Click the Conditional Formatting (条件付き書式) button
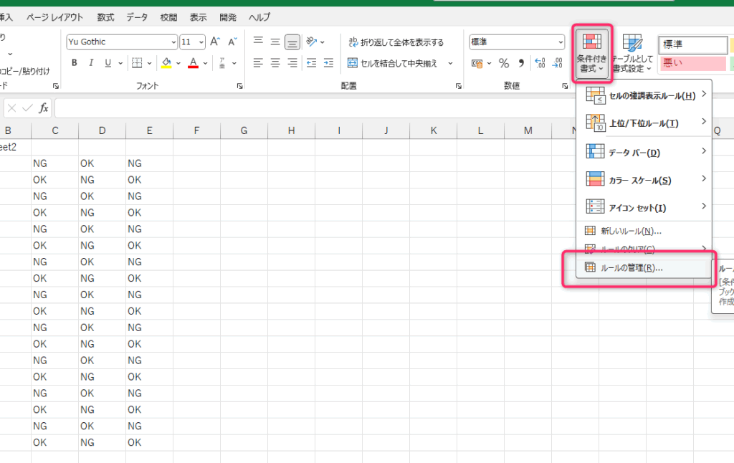 coord(591,54)
